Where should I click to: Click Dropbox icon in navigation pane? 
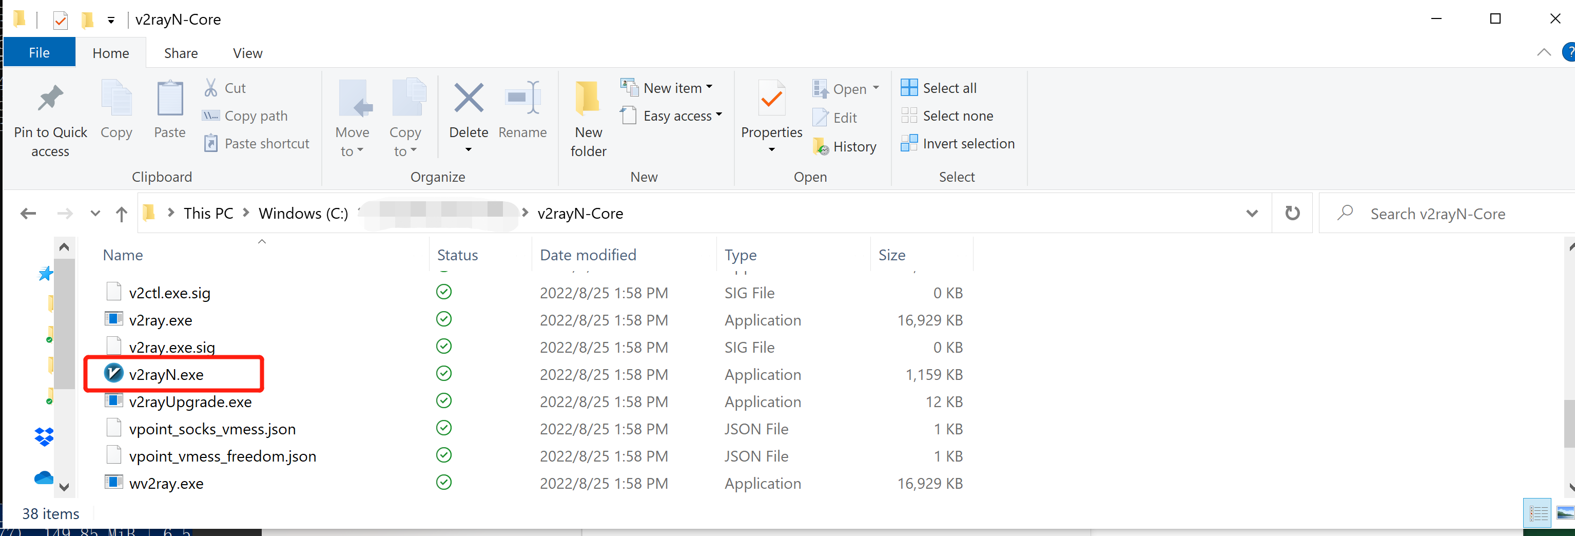click(x=44, y=436)
